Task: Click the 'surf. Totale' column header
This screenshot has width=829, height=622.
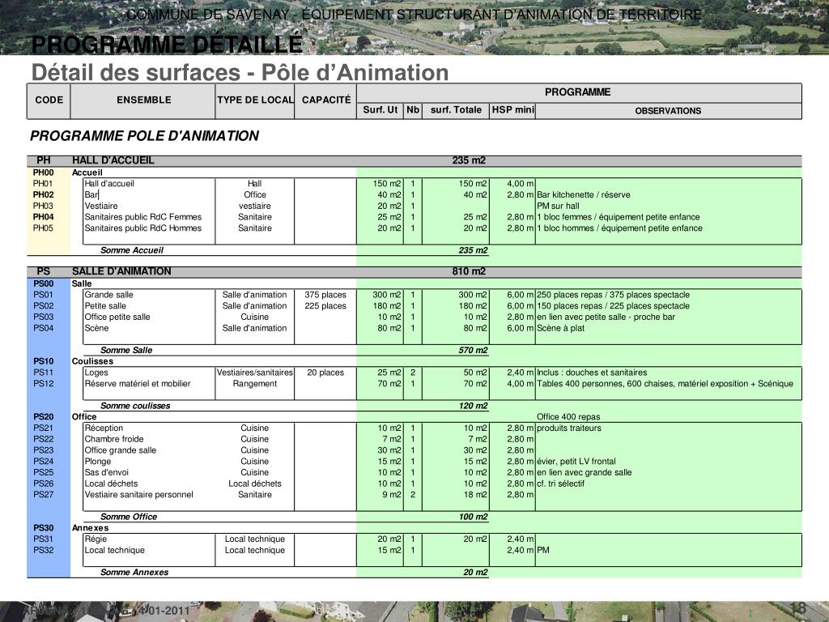Action: (x=456, y=110)
